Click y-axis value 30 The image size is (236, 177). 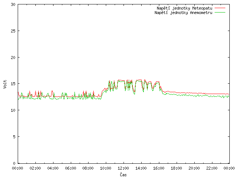pos(13,4)
